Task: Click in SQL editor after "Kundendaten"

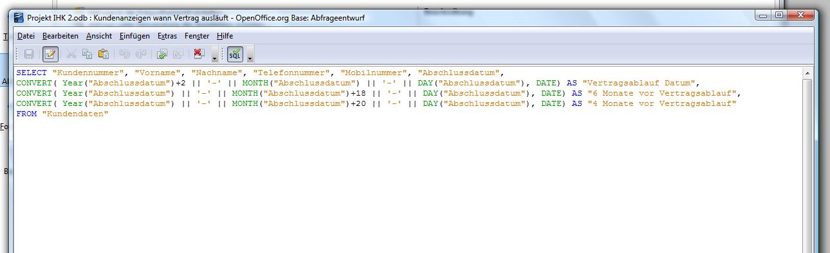Action: coord(111,114)
